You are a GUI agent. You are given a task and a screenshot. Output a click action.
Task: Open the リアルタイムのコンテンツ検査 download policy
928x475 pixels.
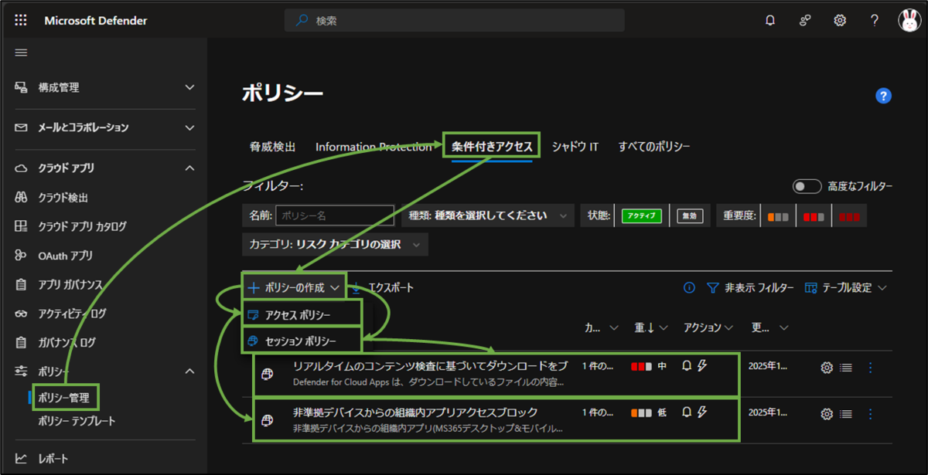pyautogui.click(x=430, y=365)
